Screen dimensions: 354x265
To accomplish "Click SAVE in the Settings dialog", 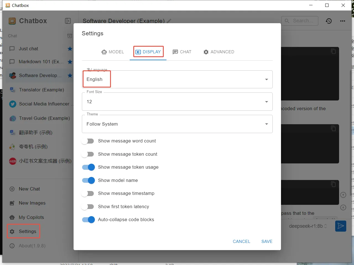I will pyautogui.click(x=267, y=242).
